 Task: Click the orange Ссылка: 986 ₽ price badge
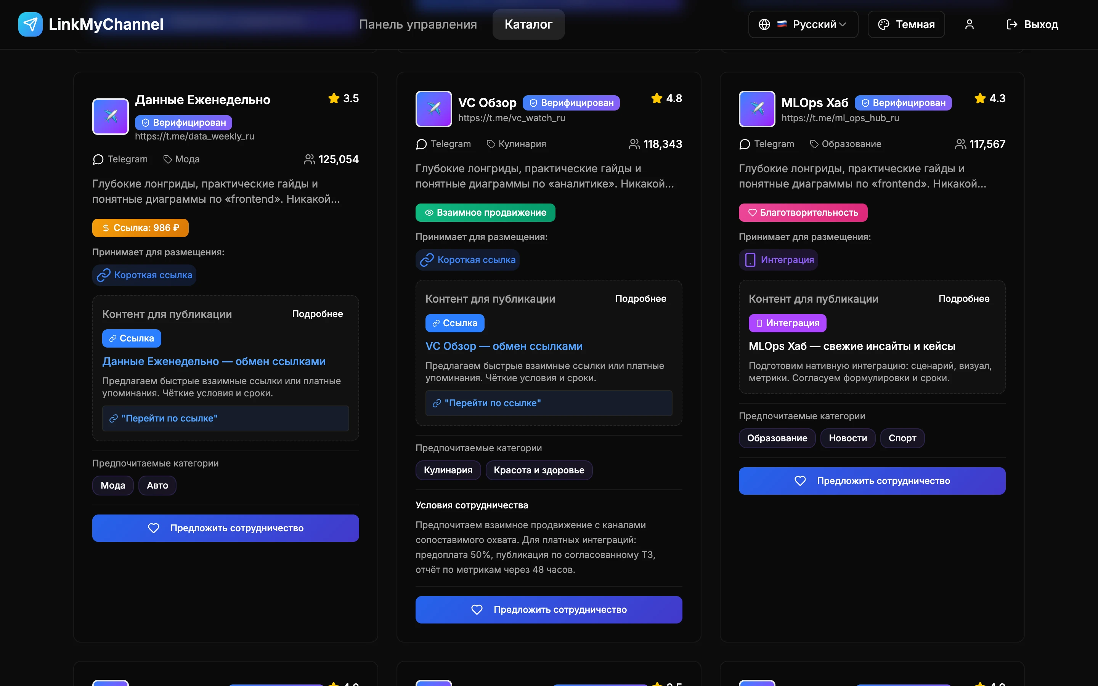(140, 228)
